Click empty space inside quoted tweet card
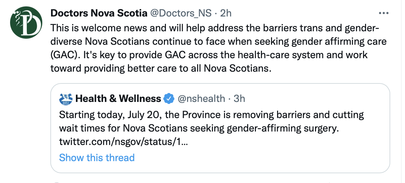This screenshot has width=405, height=183. [x=269, y=157]
